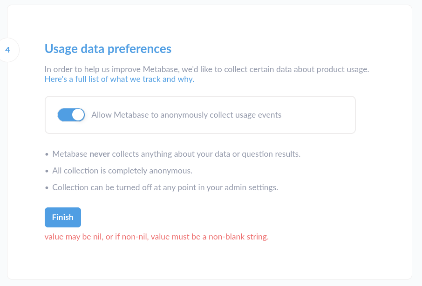The width and height of the screenshot is (422, 286).
Task: Click the step 4 indicator circle
Action: [7, 50]
